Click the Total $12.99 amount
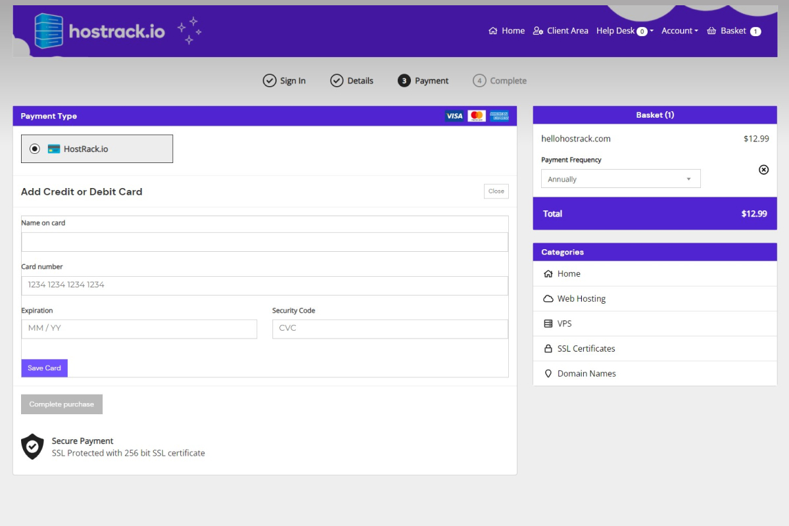 tap(754, 214)
